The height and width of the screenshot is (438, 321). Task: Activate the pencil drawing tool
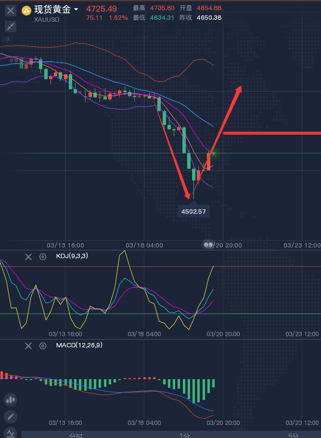pyautogui.click(x=11, y=417)
